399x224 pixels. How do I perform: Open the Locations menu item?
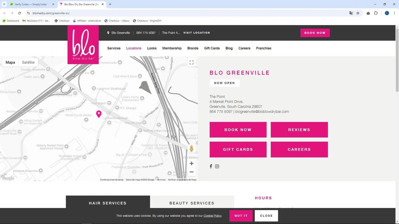(x=134, y=48)
